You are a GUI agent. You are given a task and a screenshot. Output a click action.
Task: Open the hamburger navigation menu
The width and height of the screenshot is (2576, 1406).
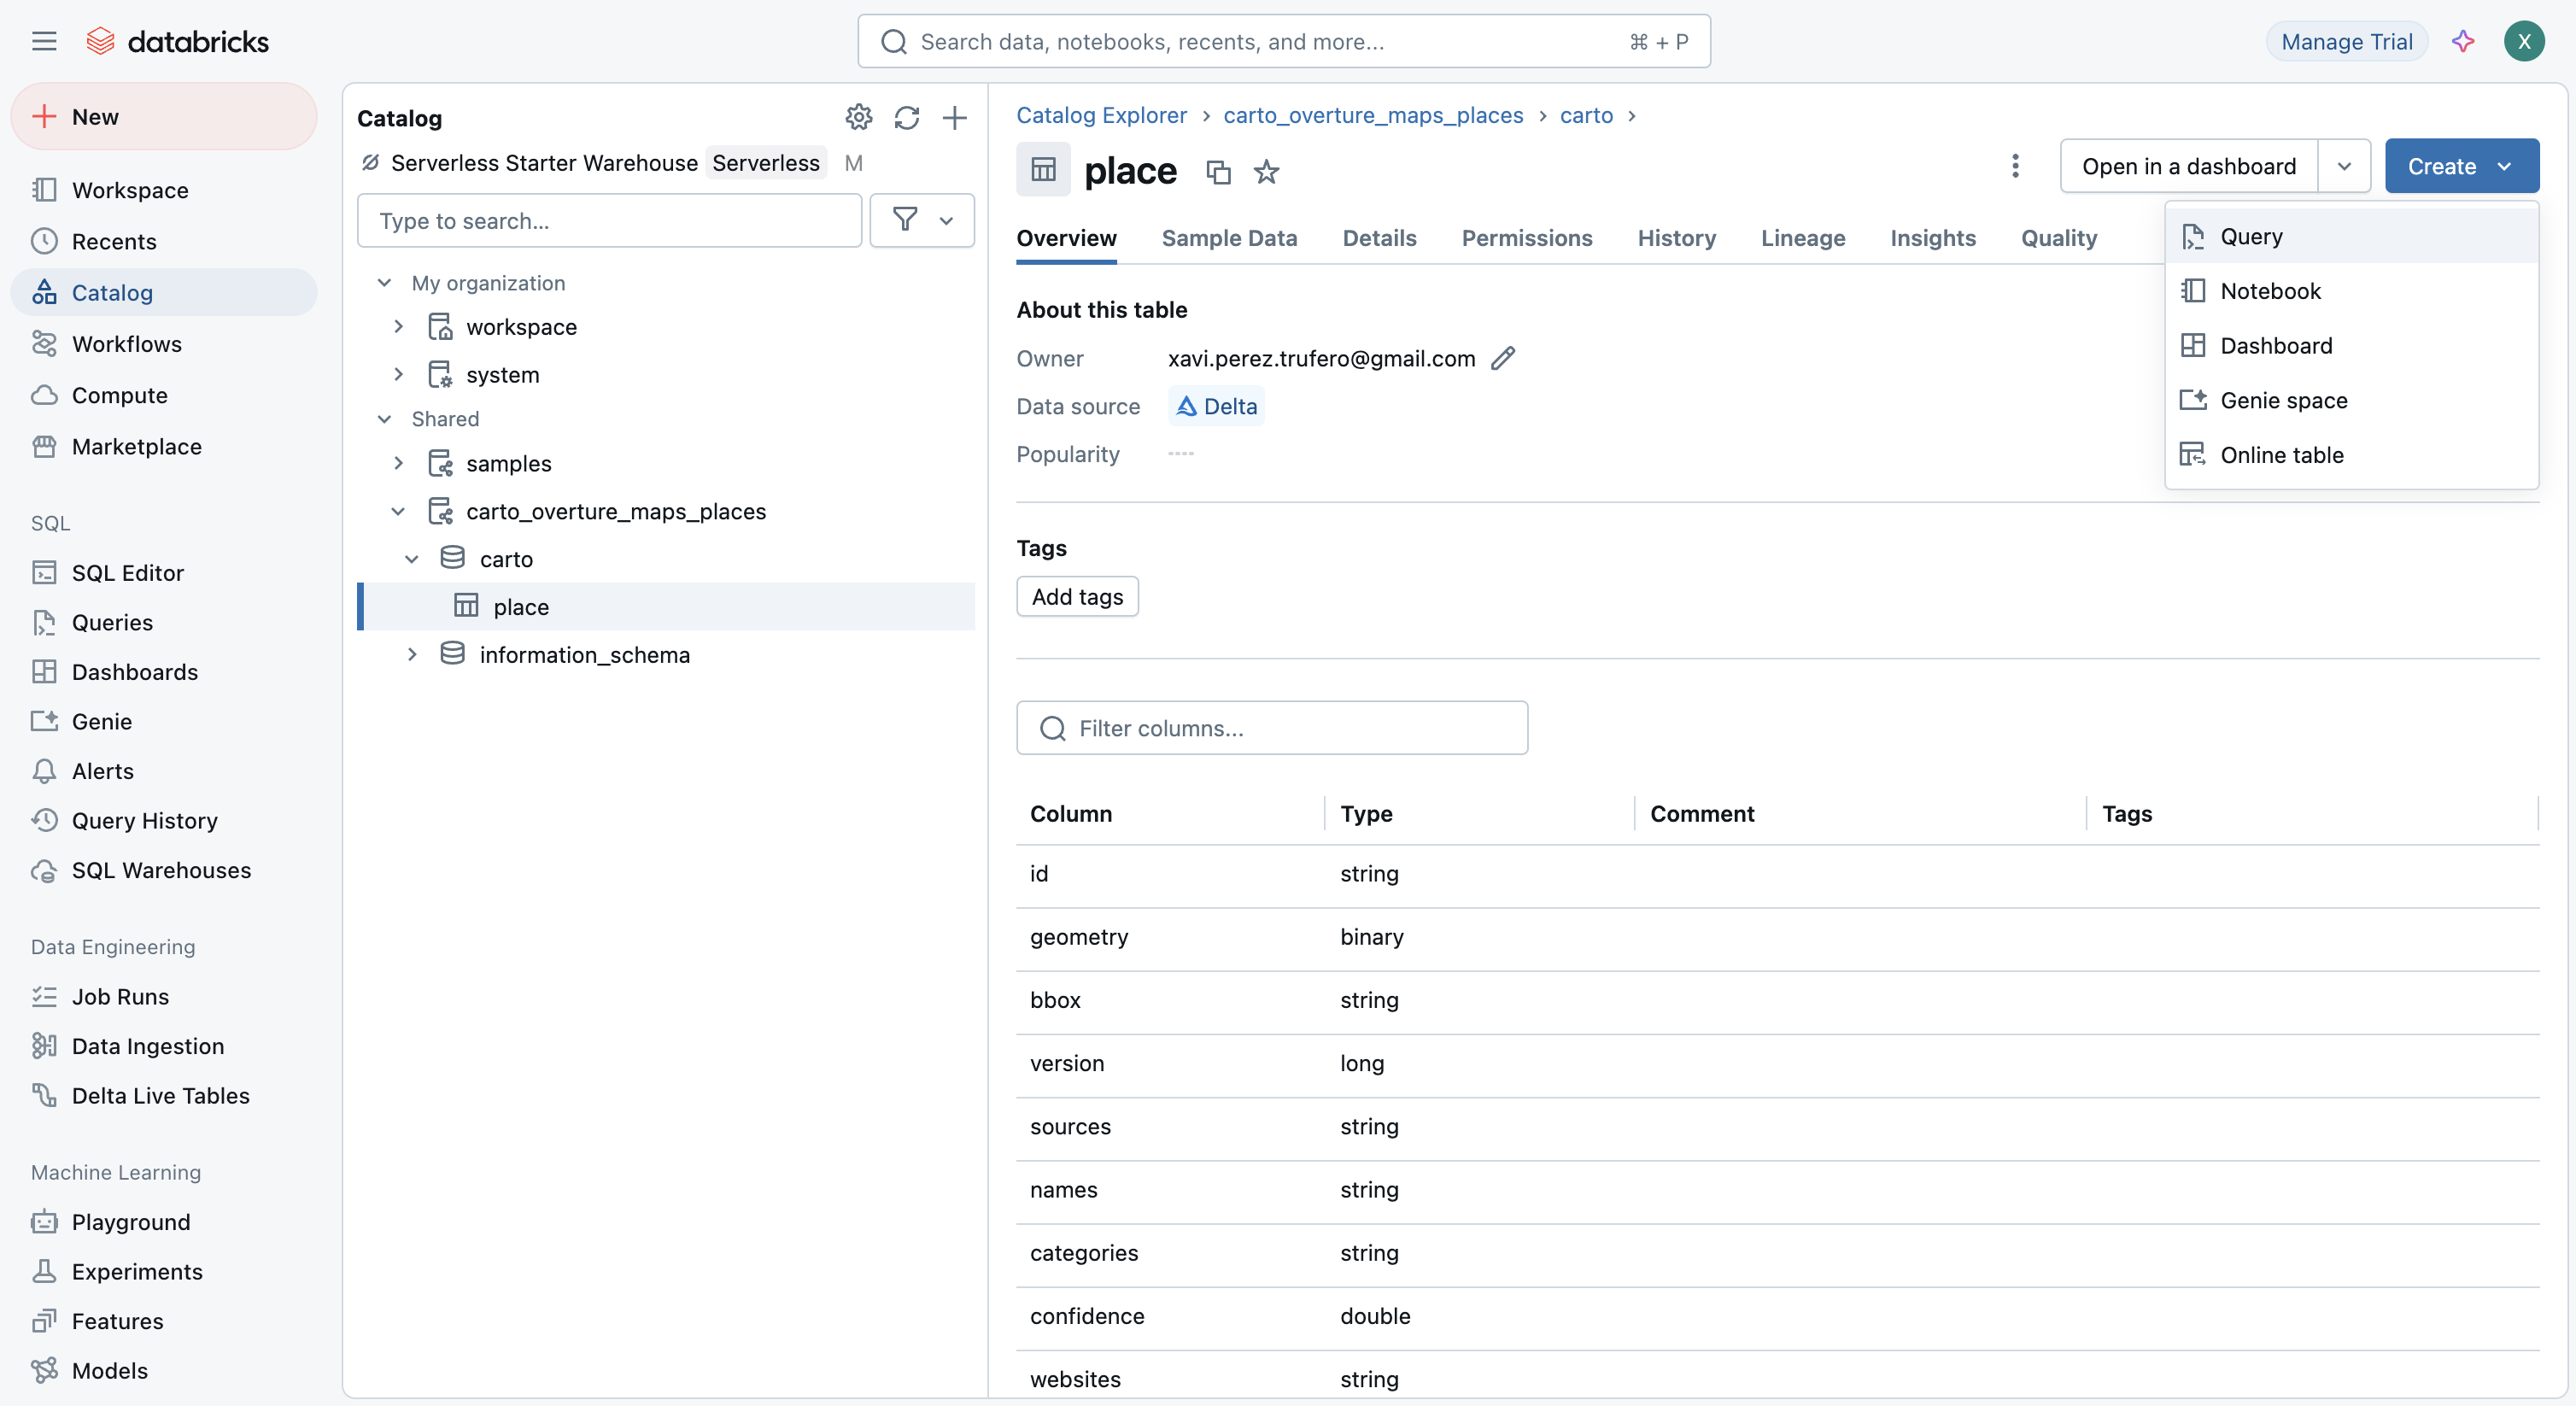[44, 41]
